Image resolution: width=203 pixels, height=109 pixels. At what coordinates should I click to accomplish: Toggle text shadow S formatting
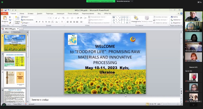click(46, 22)
